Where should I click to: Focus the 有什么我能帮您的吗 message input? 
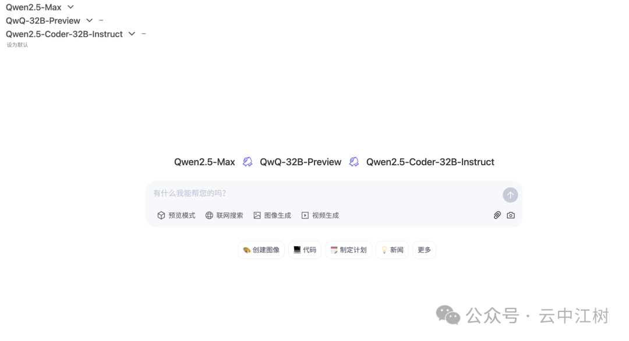pyautogui.click(x=325, y=194)
